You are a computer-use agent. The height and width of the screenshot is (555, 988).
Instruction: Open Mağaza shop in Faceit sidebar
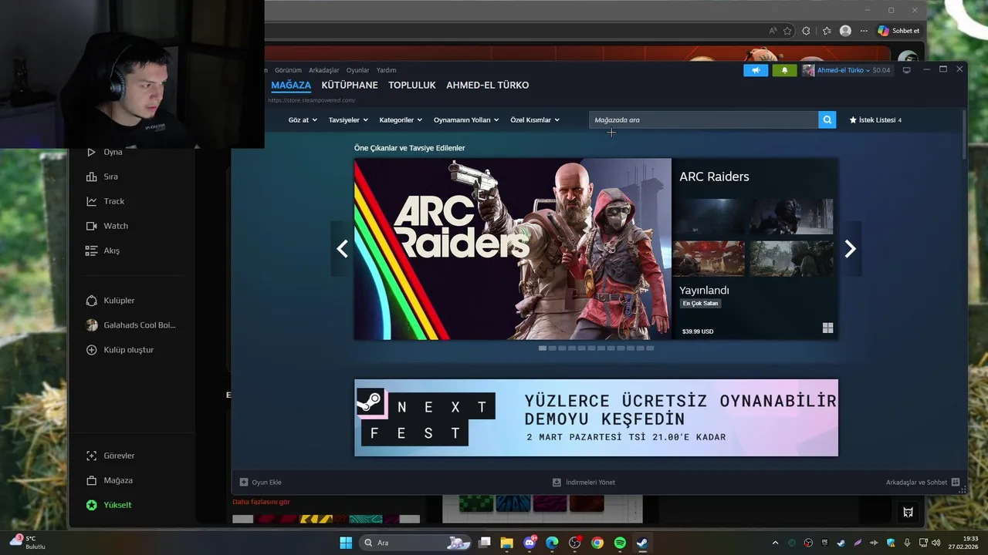(110, 480)
